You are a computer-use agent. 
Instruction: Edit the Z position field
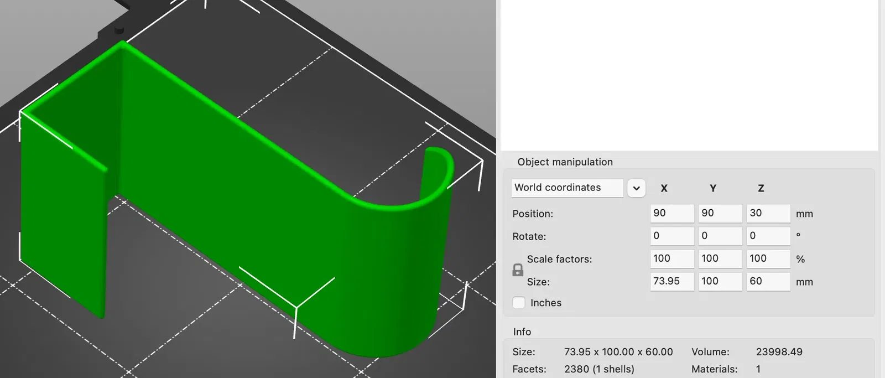point(768,213)
